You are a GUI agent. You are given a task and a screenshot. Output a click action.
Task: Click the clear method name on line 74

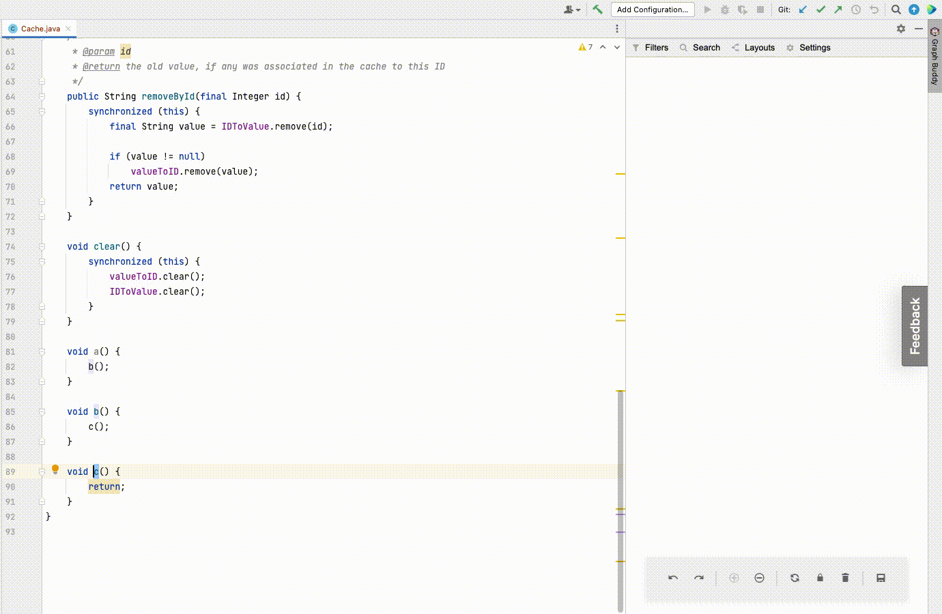106,246
